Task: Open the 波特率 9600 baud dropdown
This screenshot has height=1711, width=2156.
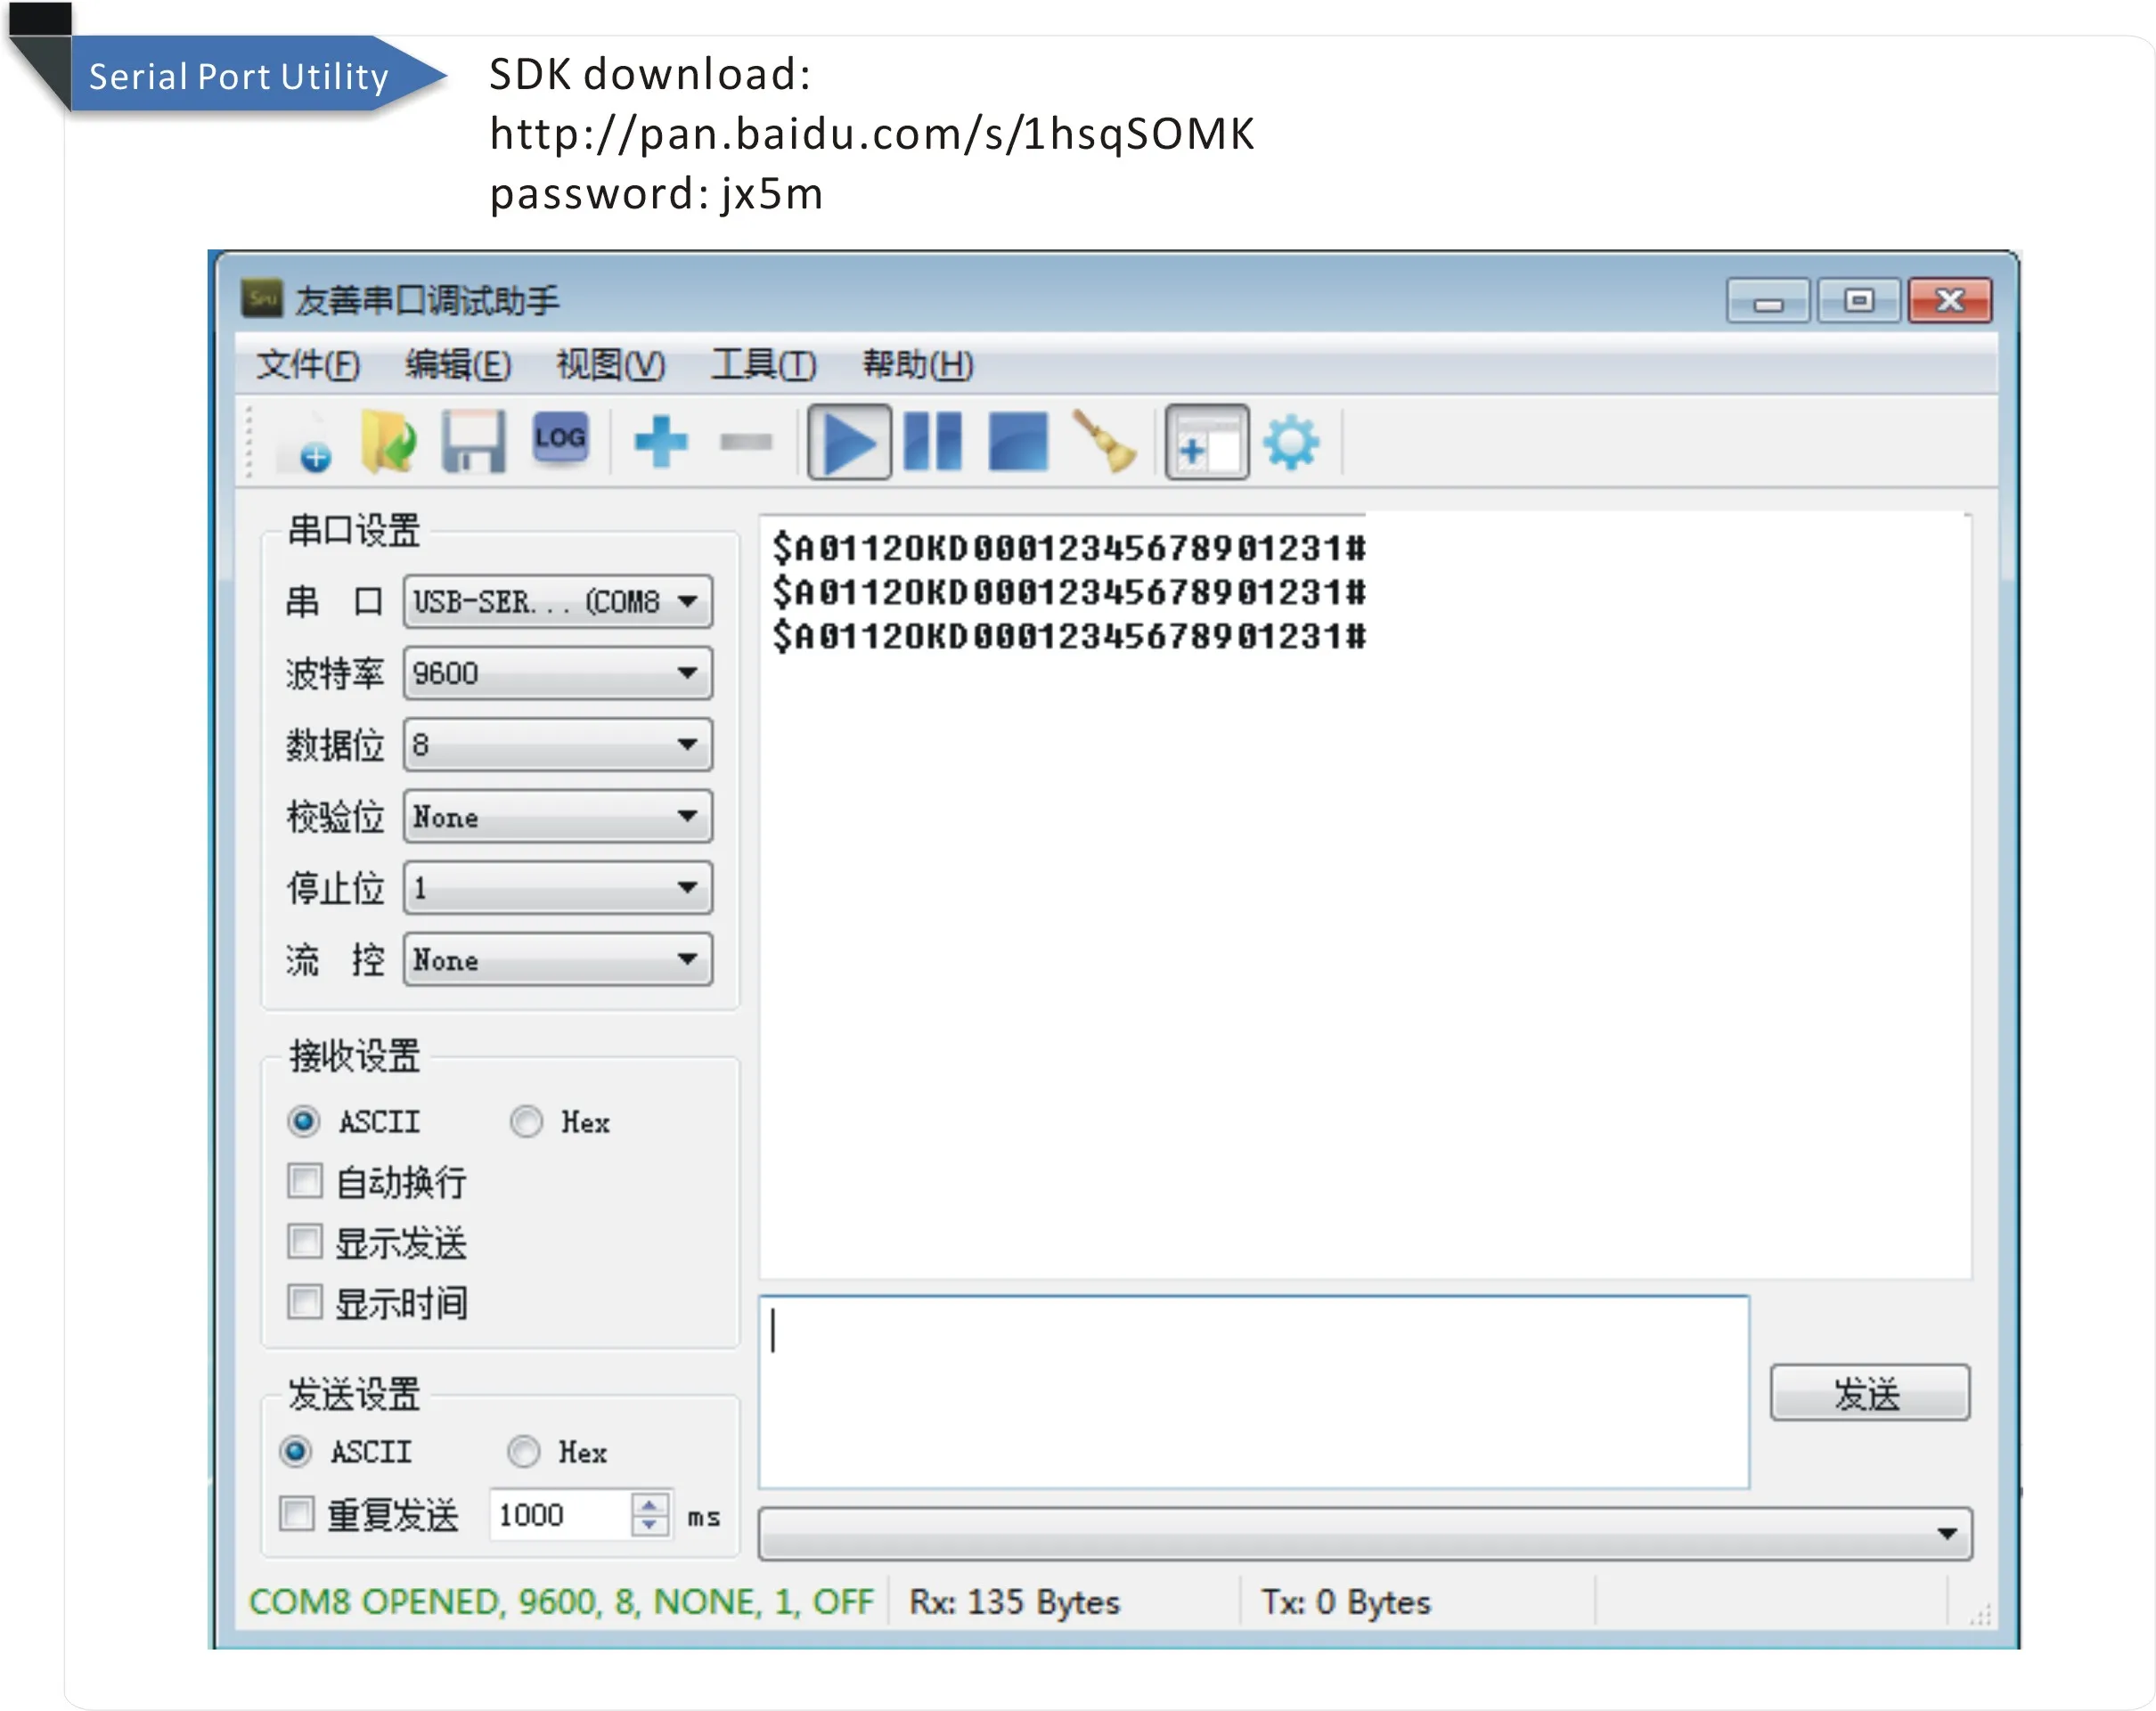Action: (558, 673)
